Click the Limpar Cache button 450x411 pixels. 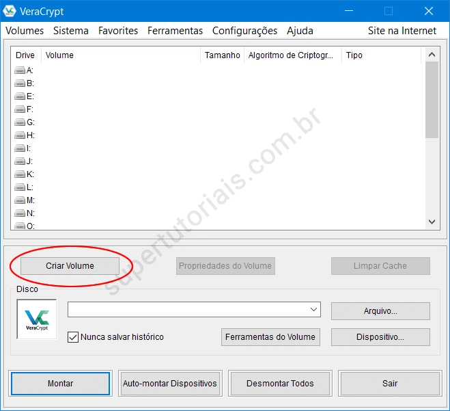(380, 266)
